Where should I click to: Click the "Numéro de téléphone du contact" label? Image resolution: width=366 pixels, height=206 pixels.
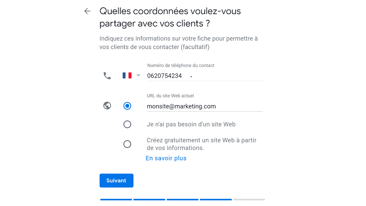pyautogui.click(x=181, y=65)
